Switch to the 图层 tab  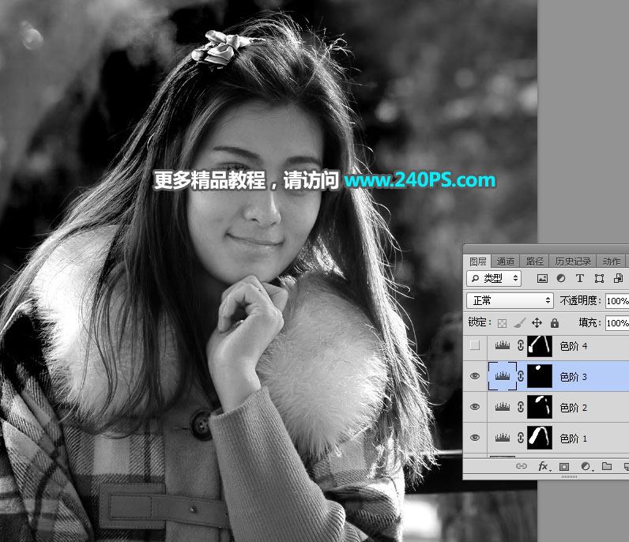478,262
